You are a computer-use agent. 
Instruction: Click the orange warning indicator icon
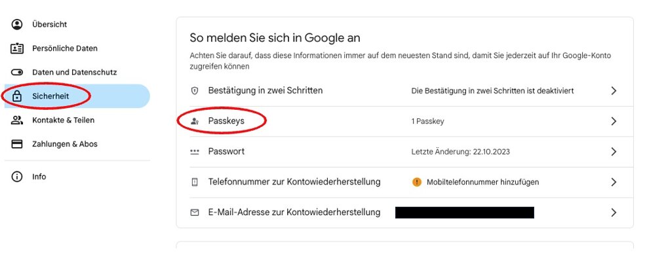pyautogui.click(x=417, y=182)
